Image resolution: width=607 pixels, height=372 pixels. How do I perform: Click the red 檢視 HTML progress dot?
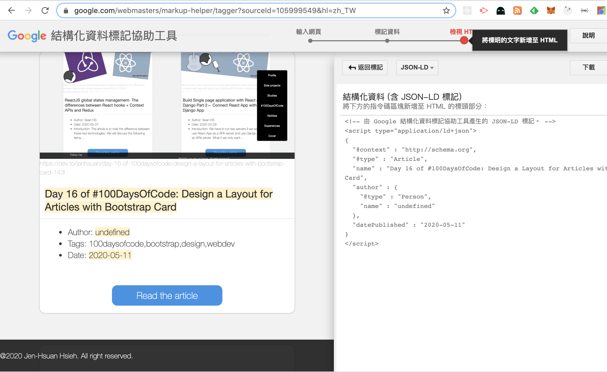click(464, 40)
